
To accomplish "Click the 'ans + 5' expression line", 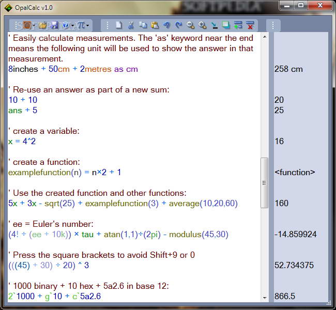I will tap(23, 110).
